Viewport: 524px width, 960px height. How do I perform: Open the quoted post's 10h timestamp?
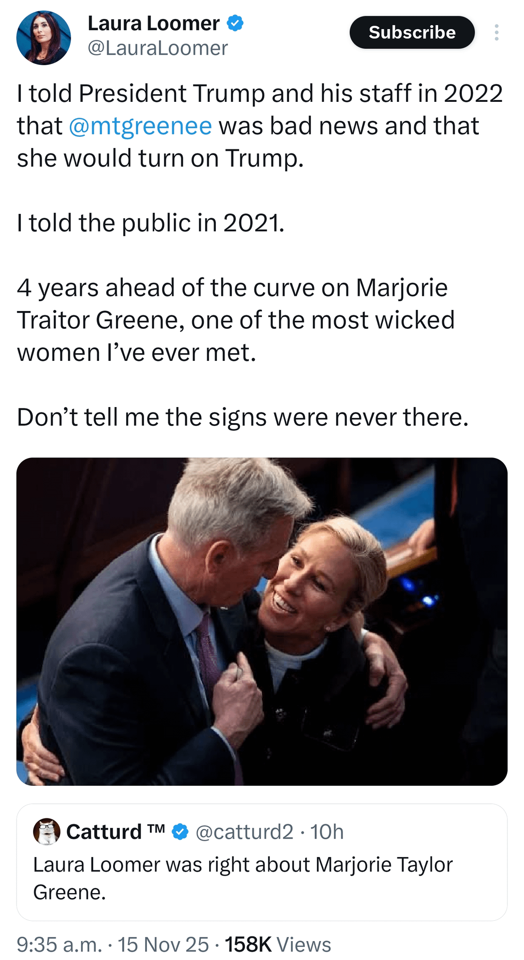coord(327,831)
